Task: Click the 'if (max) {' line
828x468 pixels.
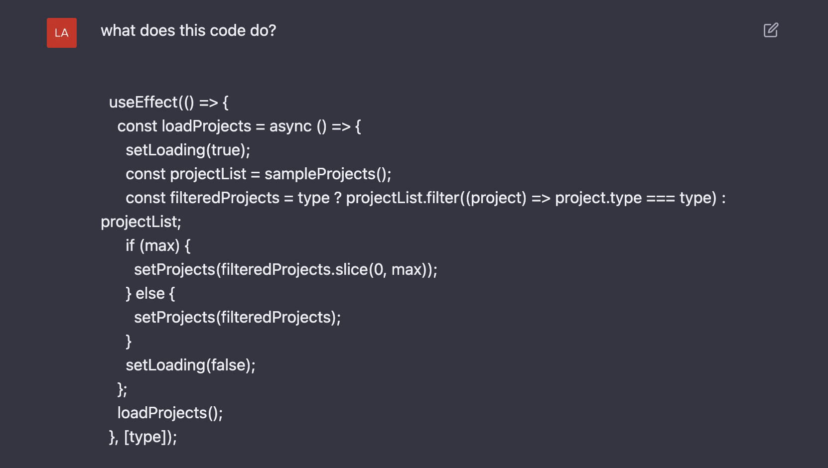Action: pos(158,246)
